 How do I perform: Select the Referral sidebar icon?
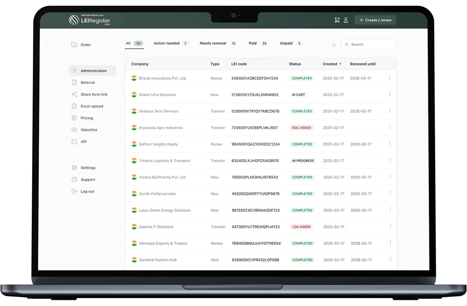tap(74, 82)
